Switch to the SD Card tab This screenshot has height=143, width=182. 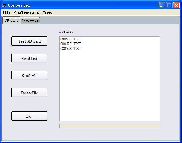point(11,20)
